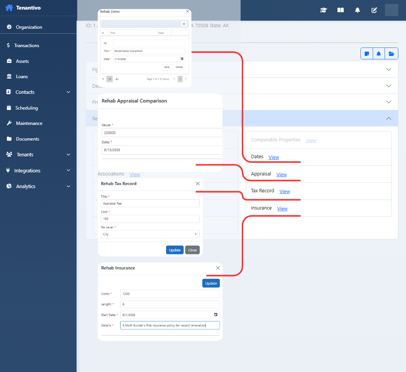
Task: Go to next page in Rehab Dates pager
Action: tap(186, 79)
